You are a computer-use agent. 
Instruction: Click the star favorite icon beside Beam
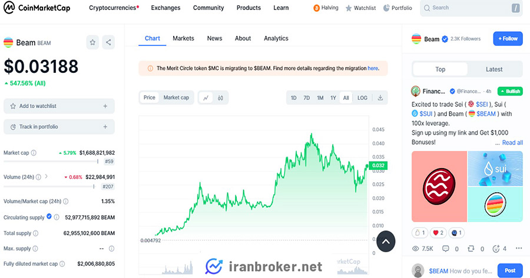coord(92,42)
